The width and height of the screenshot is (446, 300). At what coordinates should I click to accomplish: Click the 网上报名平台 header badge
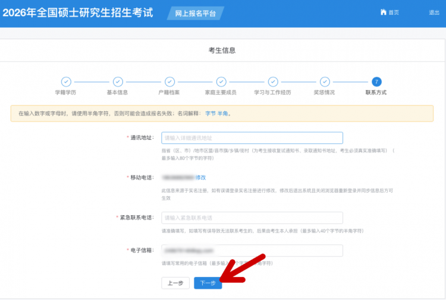(196, 13)
